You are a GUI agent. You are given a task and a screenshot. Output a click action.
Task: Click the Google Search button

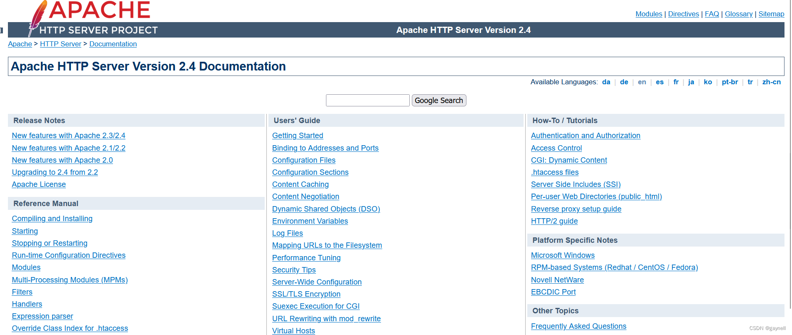coord(439,100)
